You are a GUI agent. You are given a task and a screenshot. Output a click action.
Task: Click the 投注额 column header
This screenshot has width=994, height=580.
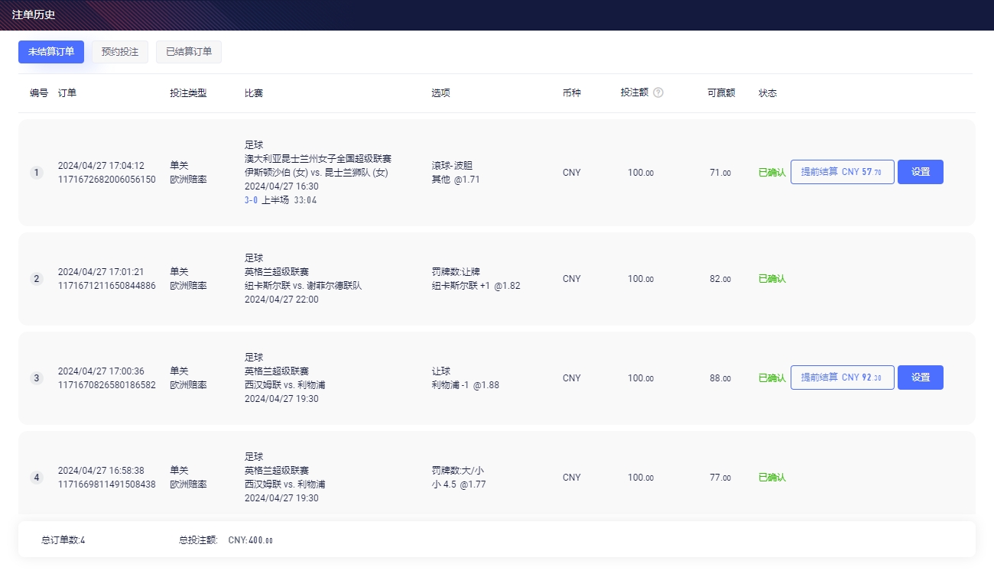(634, 92)
